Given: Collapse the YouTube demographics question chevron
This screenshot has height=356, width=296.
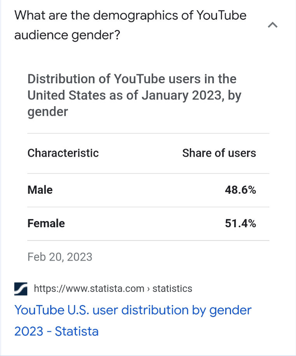Looking at the screenshot, I should [273, 26].
